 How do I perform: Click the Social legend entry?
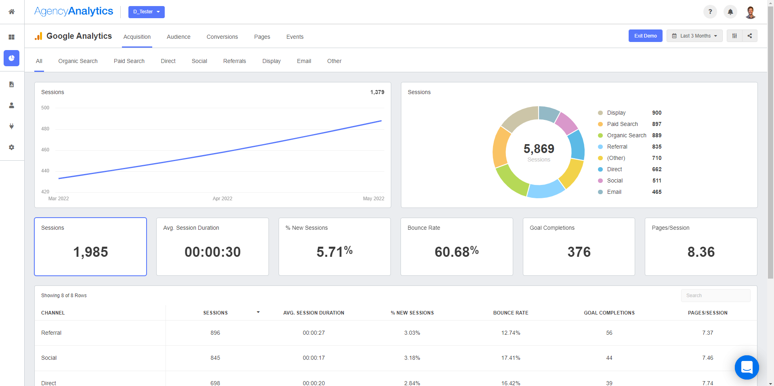(x=629, y=181)
